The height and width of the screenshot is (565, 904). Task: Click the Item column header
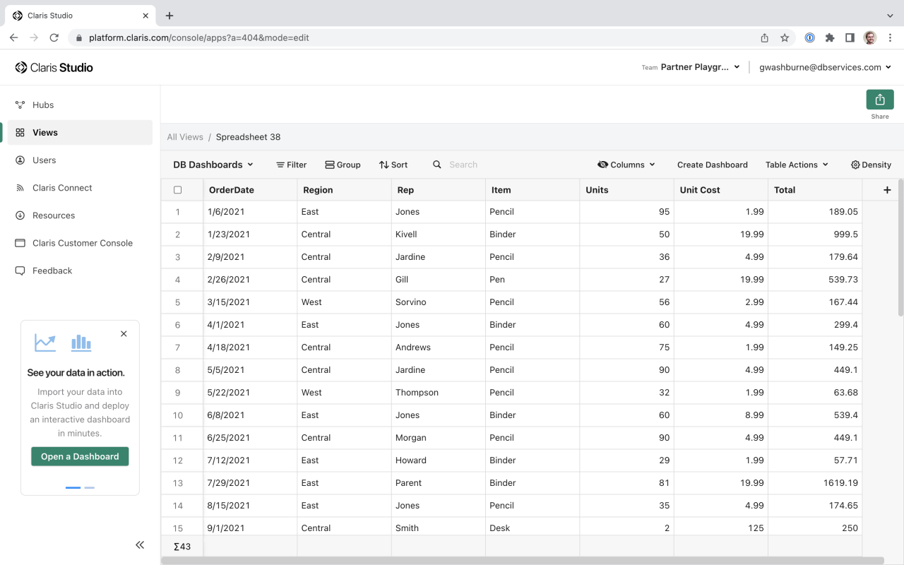click(533, 190)
